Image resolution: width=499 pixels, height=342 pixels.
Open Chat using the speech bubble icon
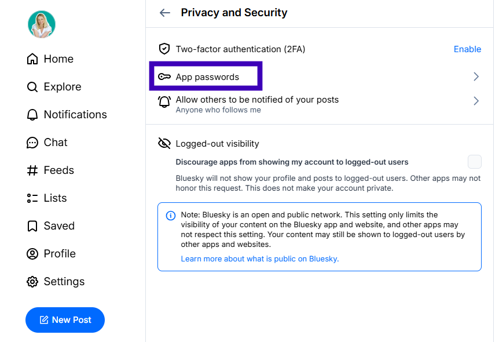32,142
